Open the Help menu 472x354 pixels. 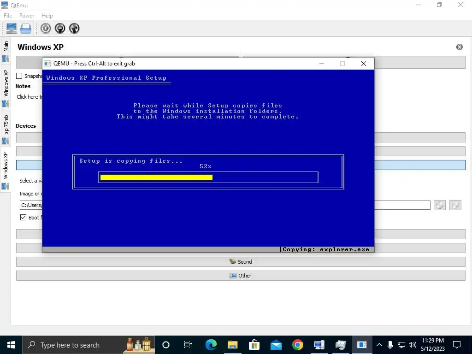[x=47, y=16]
